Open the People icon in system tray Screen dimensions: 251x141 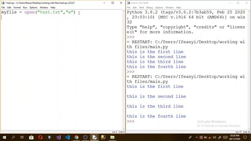tap(190, 137)
